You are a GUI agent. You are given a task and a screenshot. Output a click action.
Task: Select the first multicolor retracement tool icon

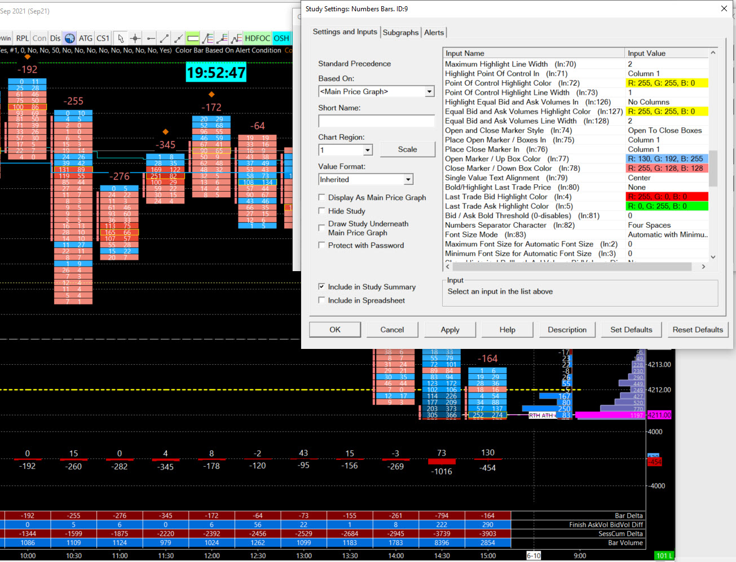click(x=208, y=38)
